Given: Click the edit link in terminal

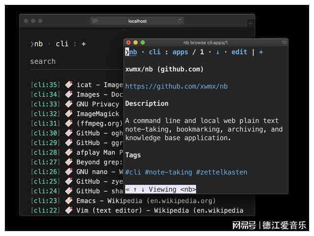Looking at the screenshot, I should [x=239, y=52].
